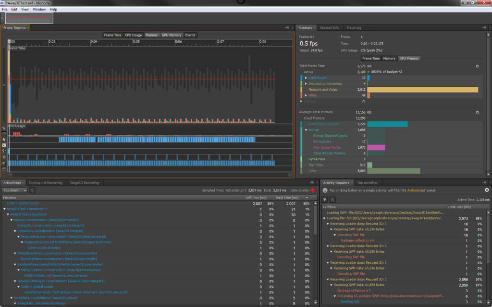The height and width of the screenshot is (307, 492).
Task: Switch to the DisplayList Rendering tab
Action: pyautogui.click(x=46, y=183)
